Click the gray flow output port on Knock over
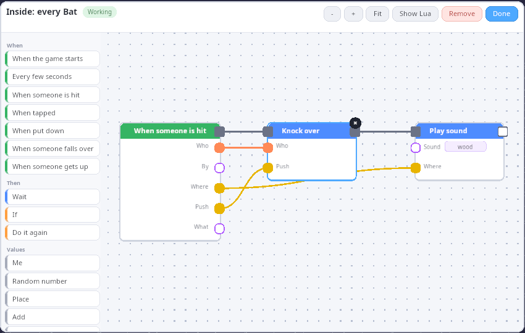525x333 pixels. click(355, 132)
